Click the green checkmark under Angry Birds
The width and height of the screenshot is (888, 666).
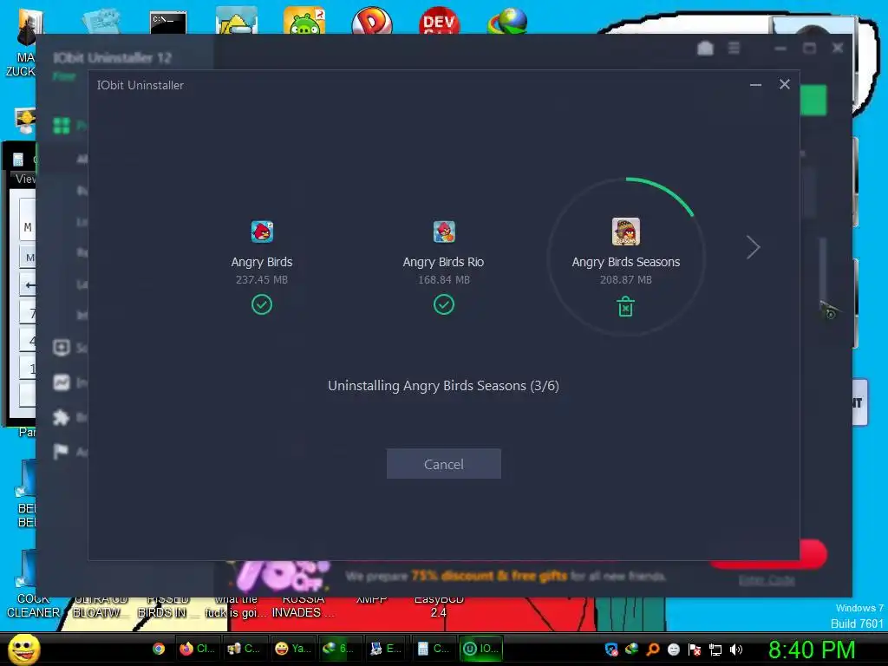(x=262, y=304)
